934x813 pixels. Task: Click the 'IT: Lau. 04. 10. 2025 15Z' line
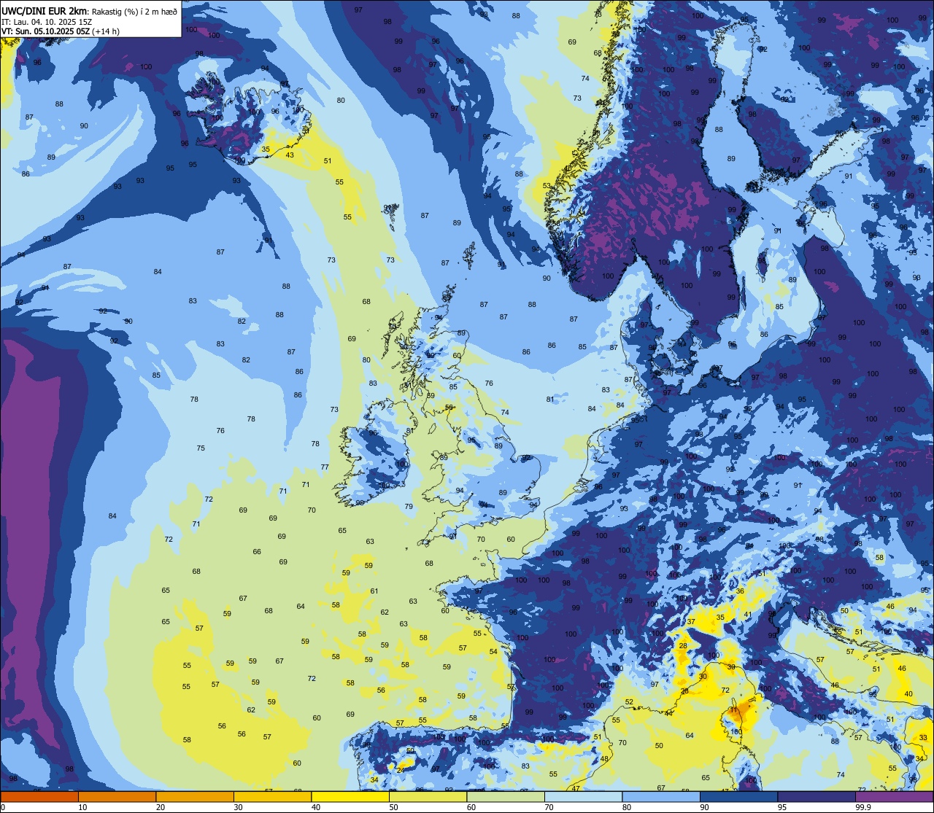click(x=47, y=22)
